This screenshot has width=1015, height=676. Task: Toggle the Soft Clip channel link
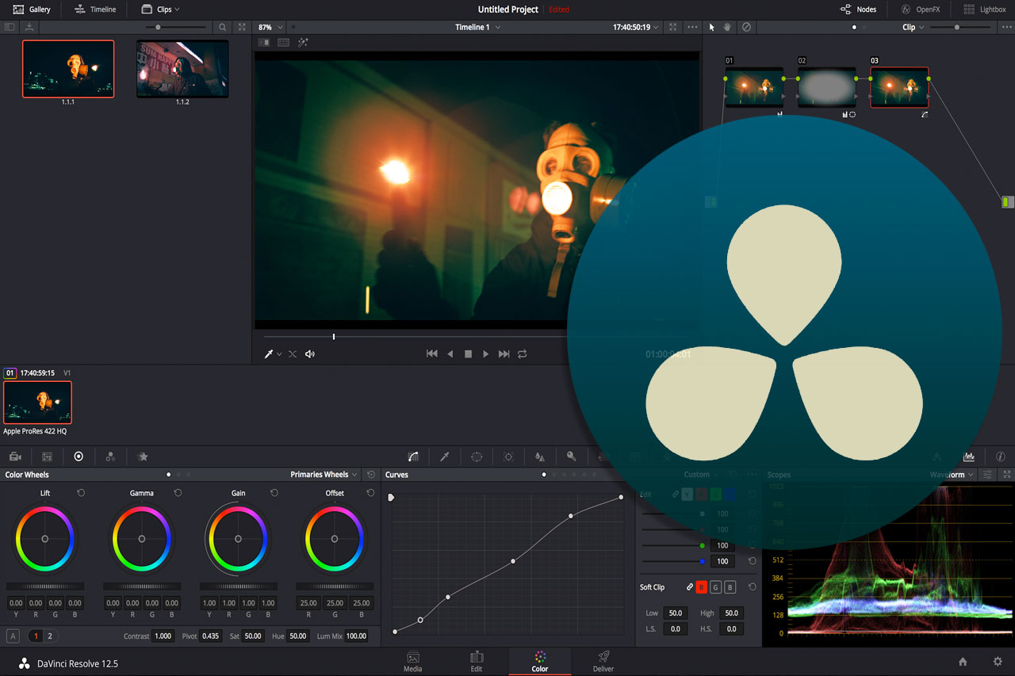coord(690,586)
